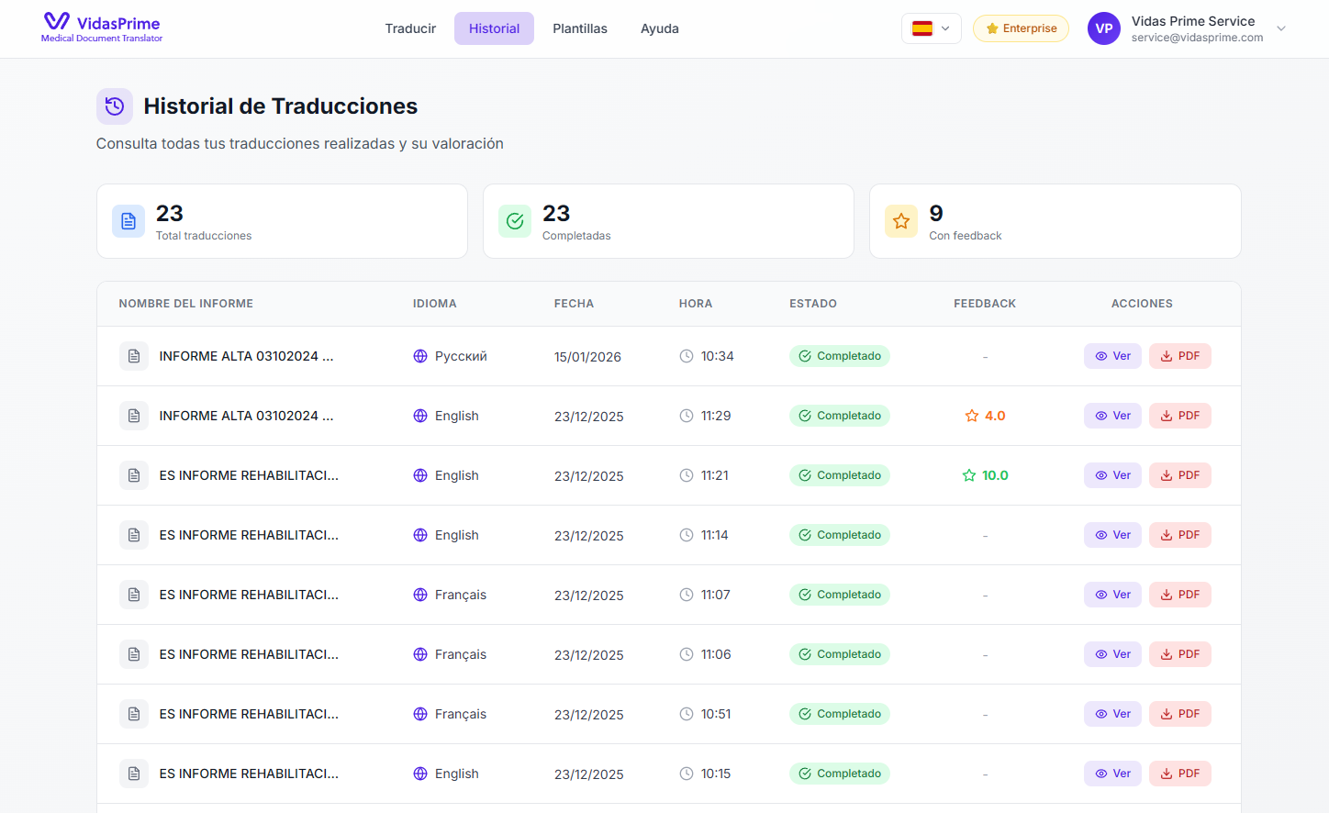Click the document icon of the Русский report row
The image size is (1329, 813).
134,356
